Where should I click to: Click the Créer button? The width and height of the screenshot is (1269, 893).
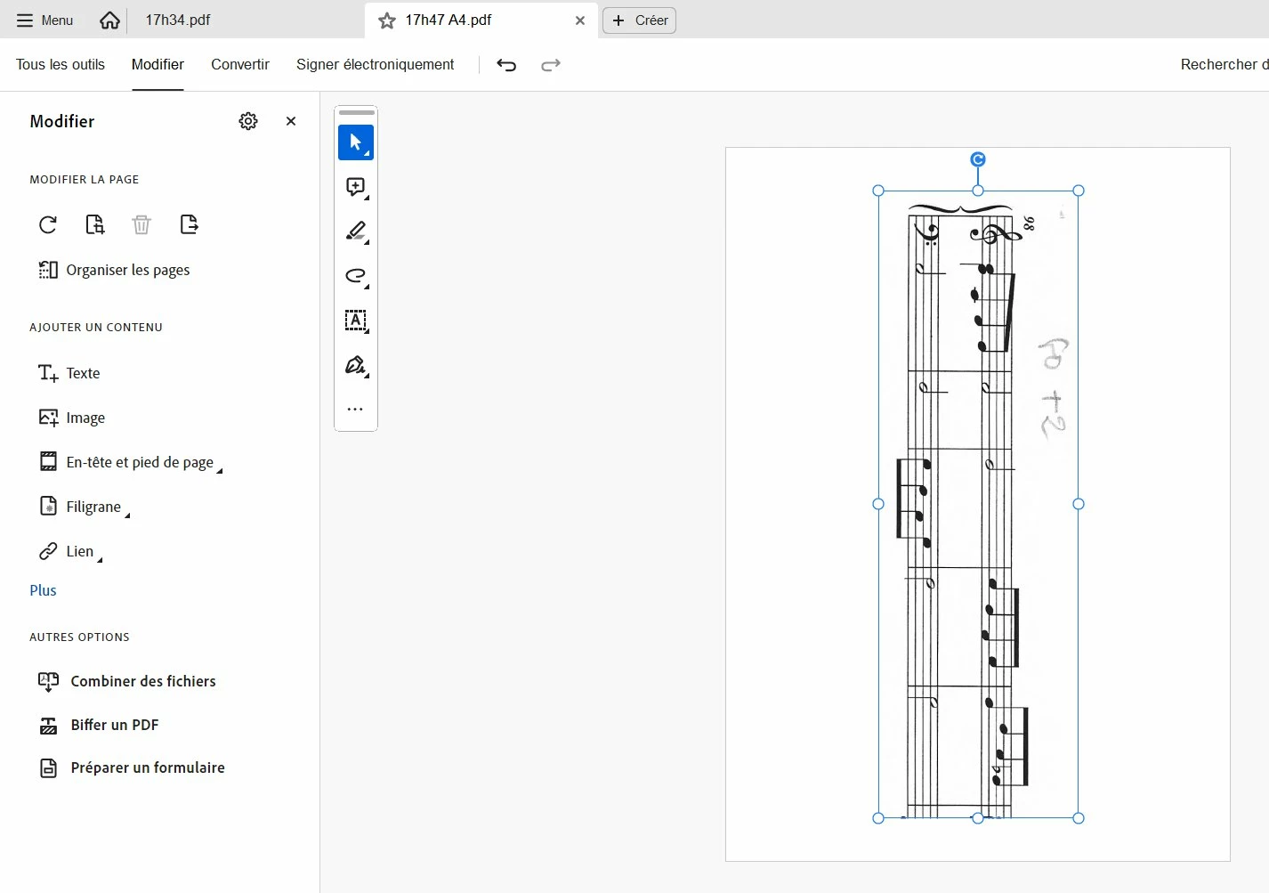640,20
